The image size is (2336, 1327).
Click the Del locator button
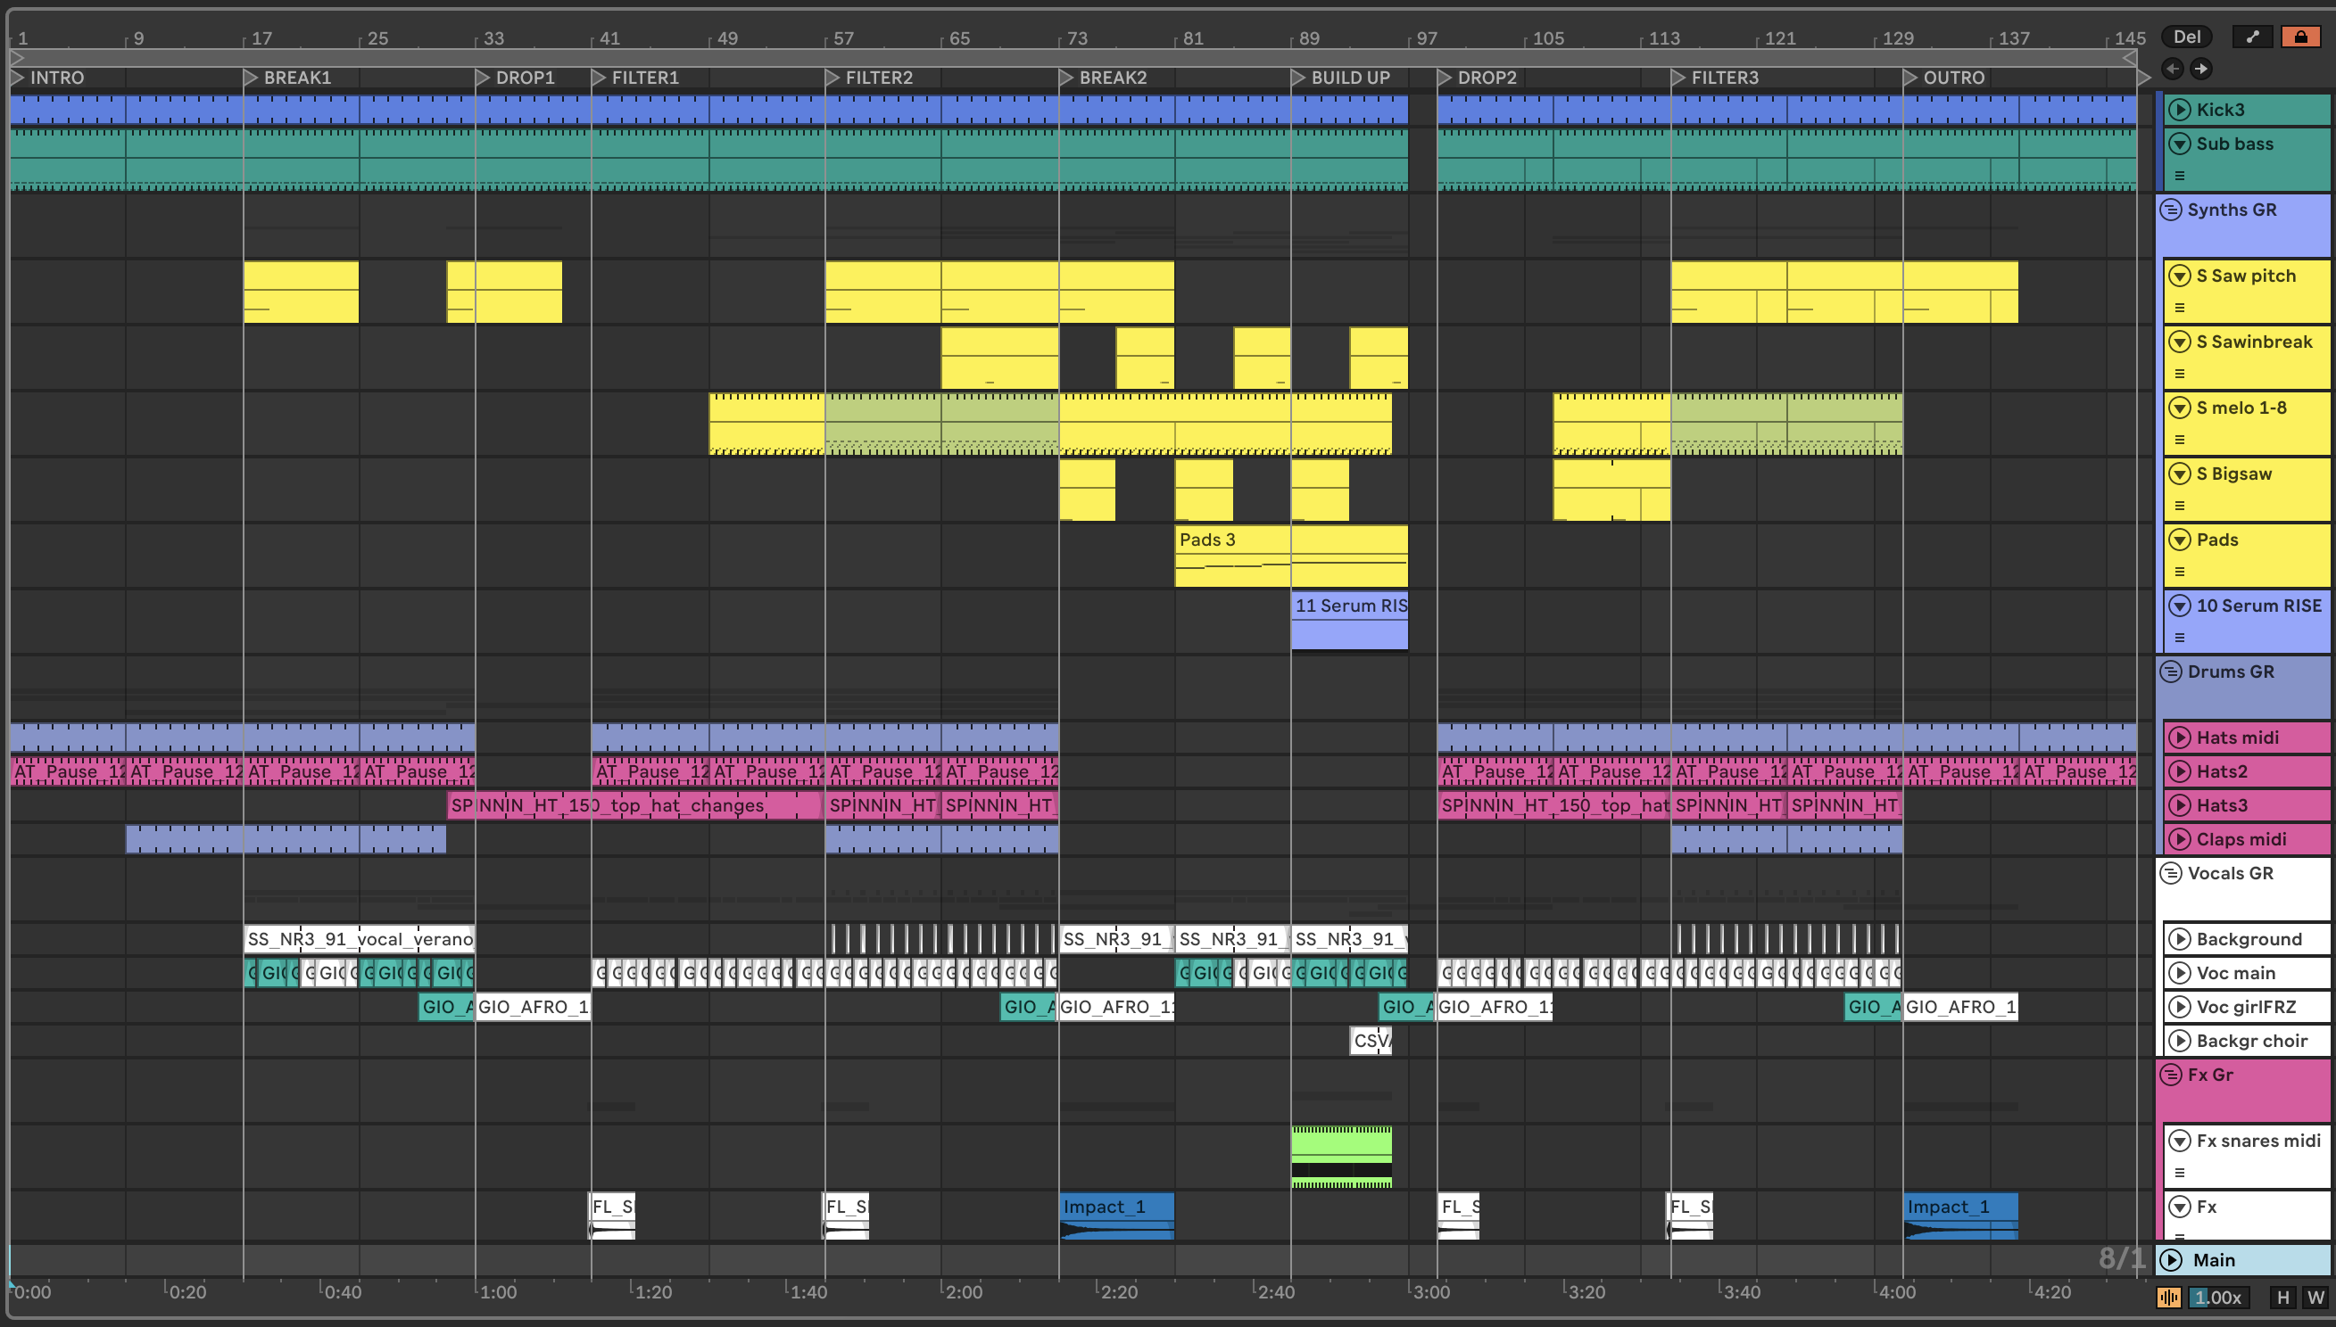(2186, 37)
